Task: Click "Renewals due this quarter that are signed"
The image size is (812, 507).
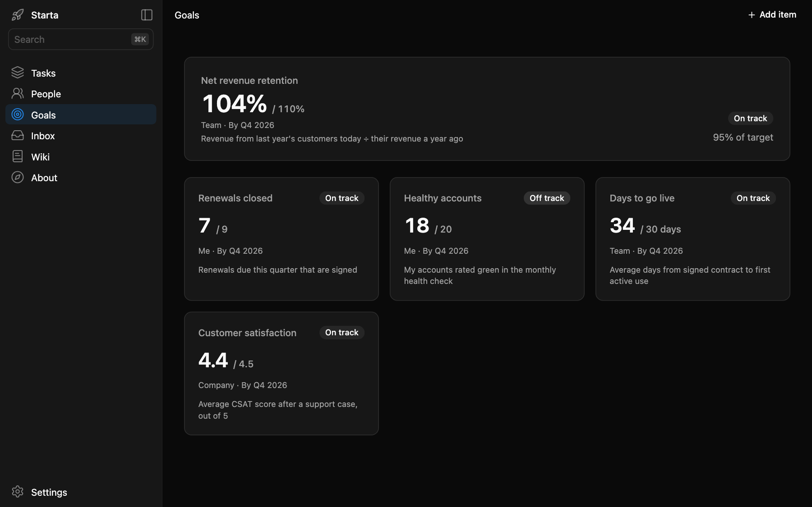Action: point(278,269)
